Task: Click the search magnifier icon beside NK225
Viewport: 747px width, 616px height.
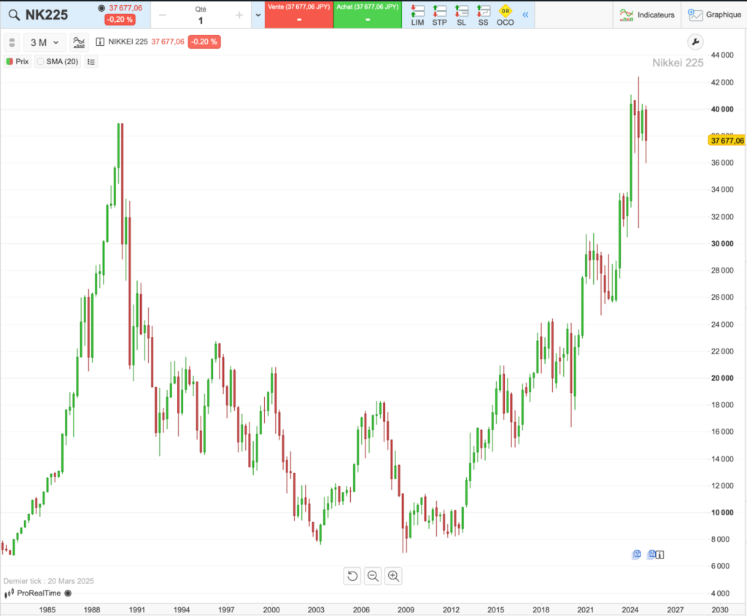Action: 15,15
